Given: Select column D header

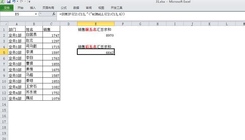Looking at the screenshot, I should click(69, 24).
